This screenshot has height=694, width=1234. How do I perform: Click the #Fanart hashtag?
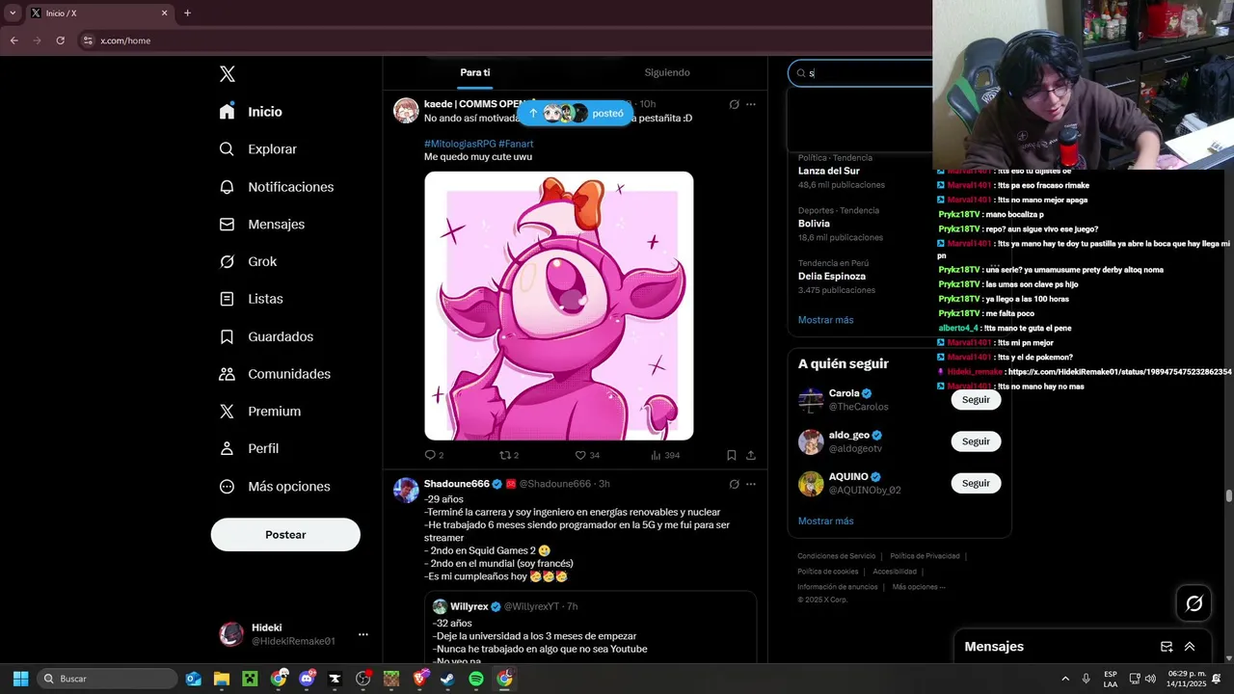(516, 144)
